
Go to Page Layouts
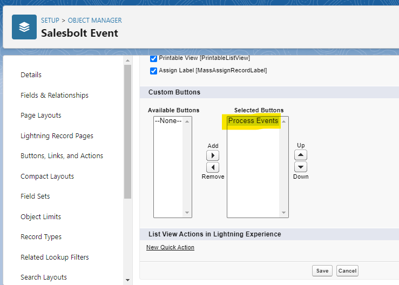click(x=40, y=116)
